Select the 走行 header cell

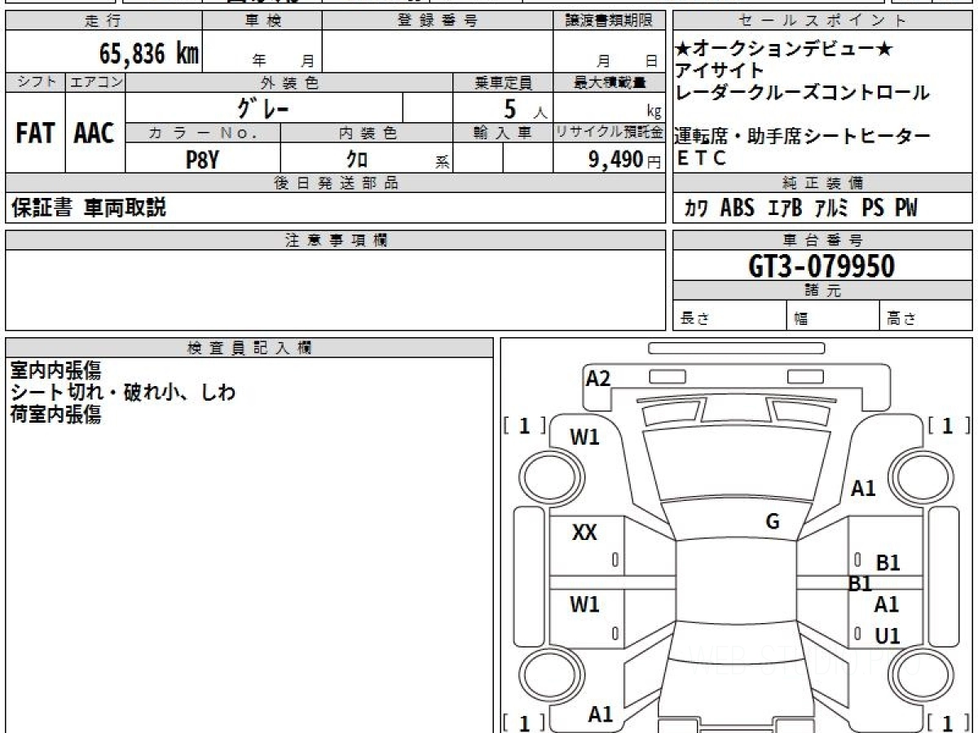[104, 21]
